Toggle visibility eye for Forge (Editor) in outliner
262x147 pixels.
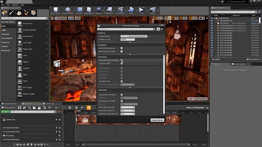(212, 18)
